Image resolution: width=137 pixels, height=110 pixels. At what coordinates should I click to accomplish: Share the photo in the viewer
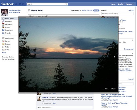point(113,89)
